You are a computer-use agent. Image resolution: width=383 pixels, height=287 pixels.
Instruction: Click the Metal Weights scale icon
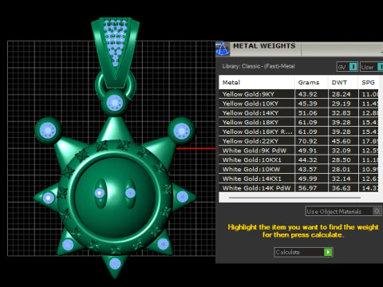tap(223, 49)
